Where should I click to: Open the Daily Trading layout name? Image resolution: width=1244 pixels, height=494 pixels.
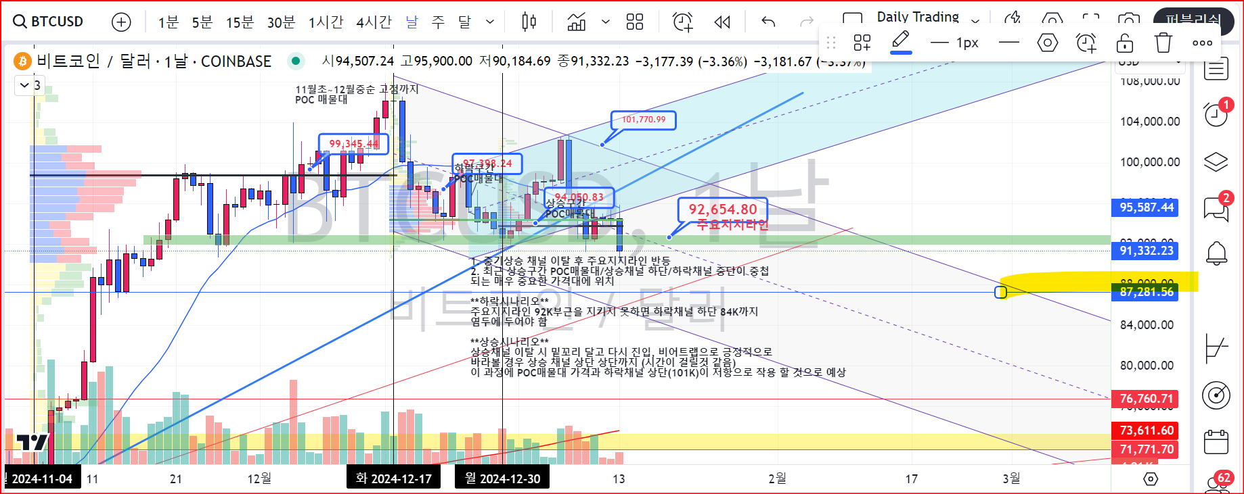tap(918, 17)
